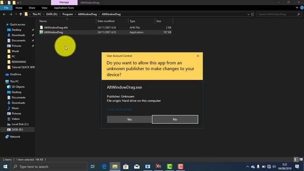Switch to the Home ribbon tab
Image resolution: width=304 pixels, height=171 pixels.
tap(19, 8)
